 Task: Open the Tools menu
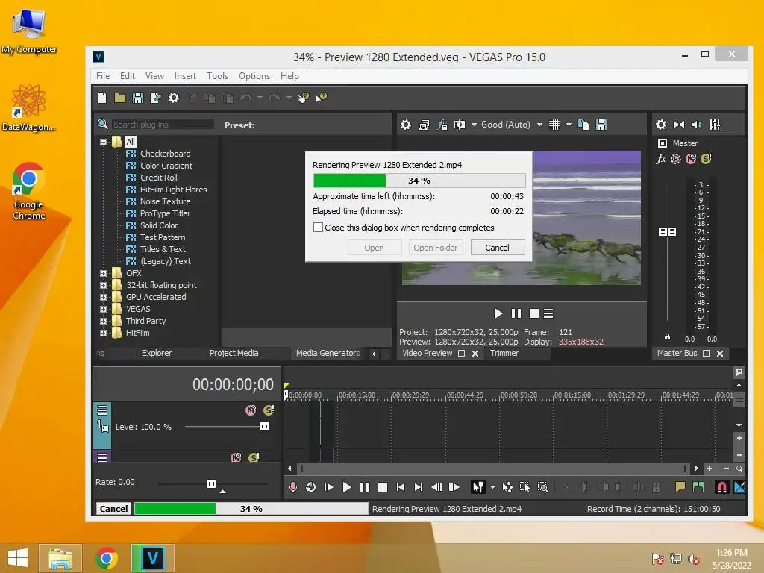(217, 76)
